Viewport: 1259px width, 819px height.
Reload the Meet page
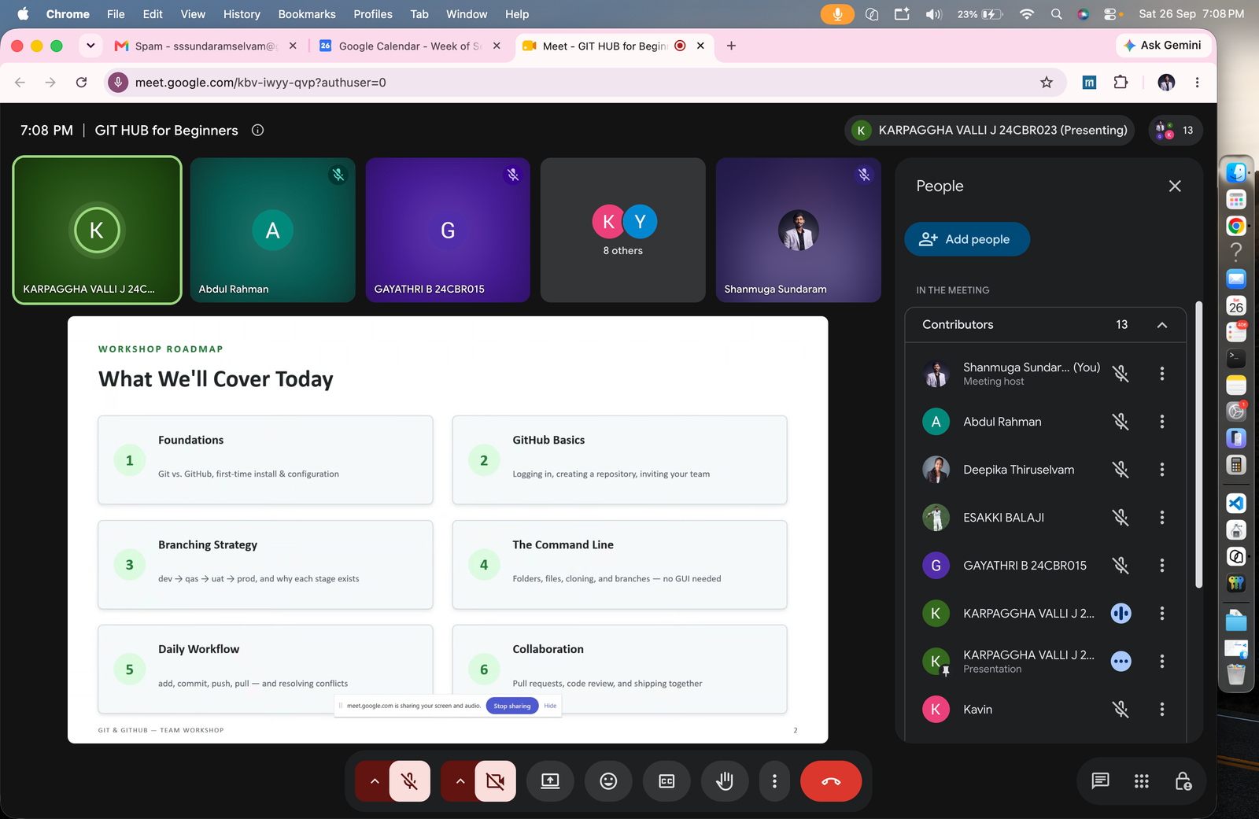click(x=81, y=83)
